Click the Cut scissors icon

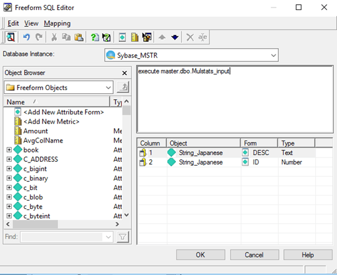pos(54,37)
